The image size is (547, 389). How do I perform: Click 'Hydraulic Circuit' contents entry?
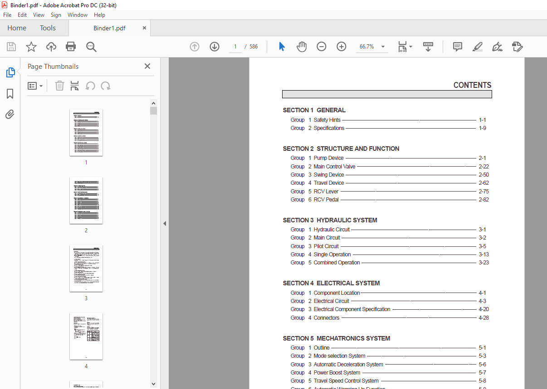pos(332,230)
